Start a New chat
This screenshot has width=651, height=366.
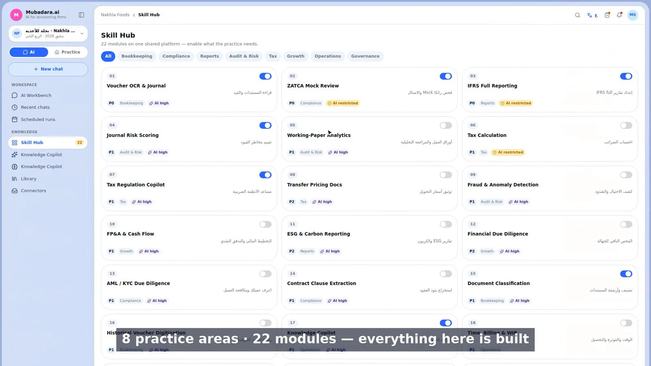(x=48, y=69)
